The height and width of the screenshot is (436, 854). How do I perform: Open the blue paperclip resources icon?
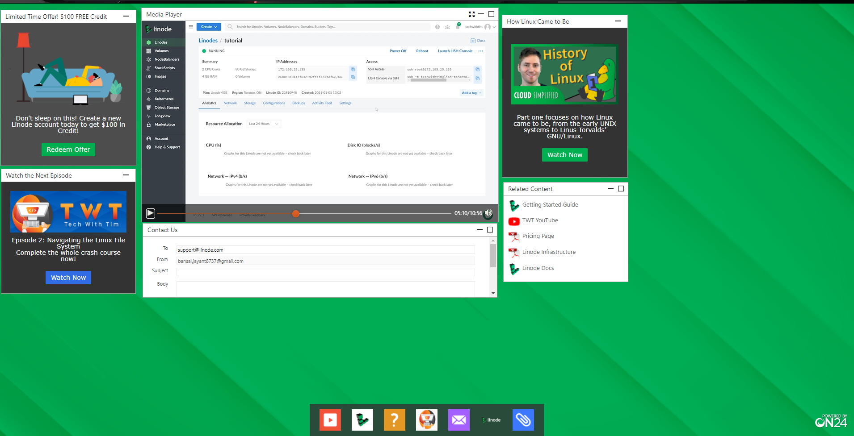pos(523,420)
